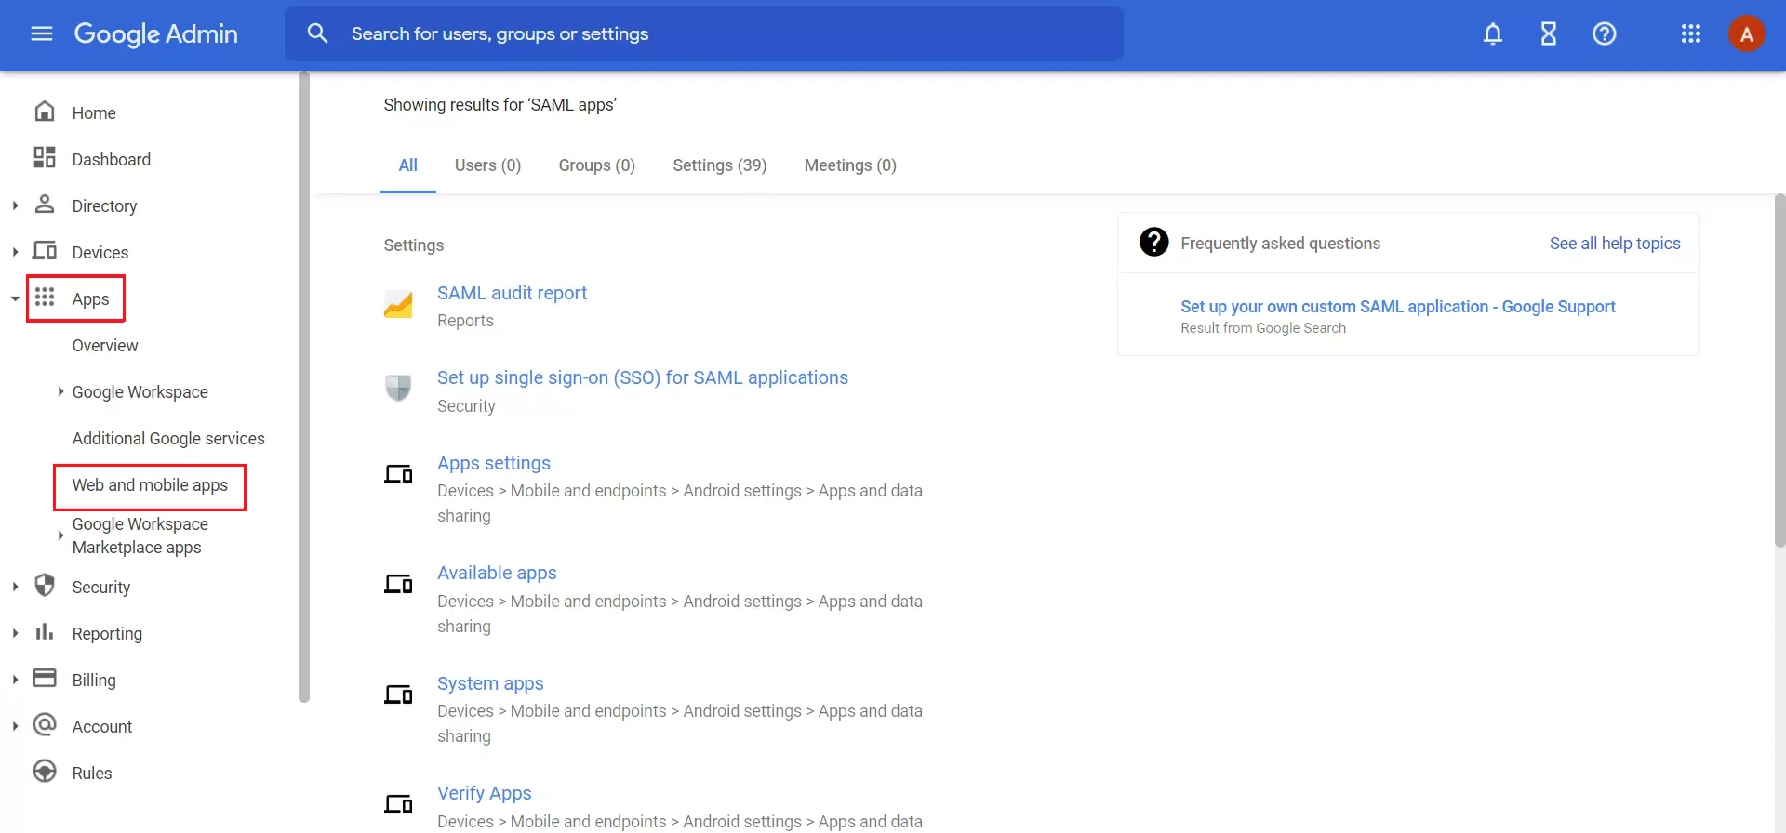Click the Security shield icon in sidebar
The height and width of the screenshot is (833, 1786).
44,585
